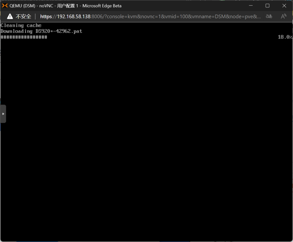Click the 192.168.58.138 host in URL

[74, 16]
